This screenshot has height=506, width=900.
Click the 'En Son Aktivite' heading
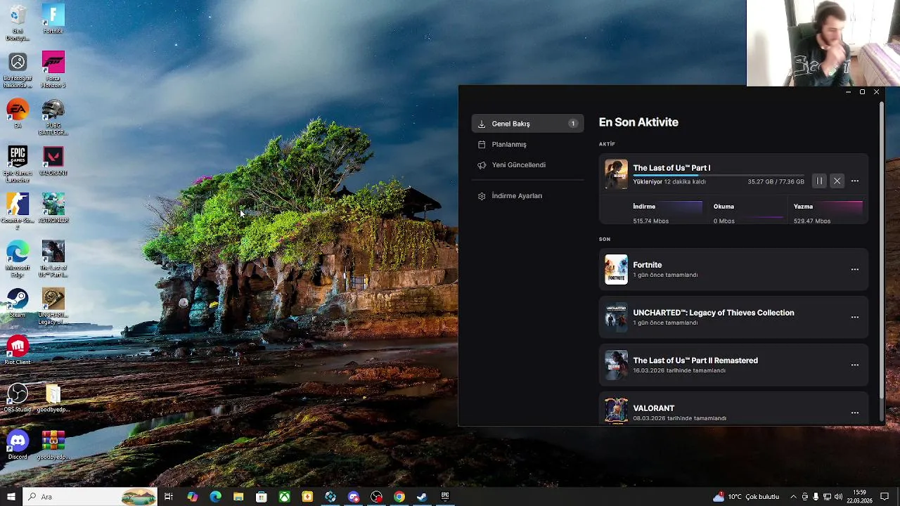(x=638, y=122)
